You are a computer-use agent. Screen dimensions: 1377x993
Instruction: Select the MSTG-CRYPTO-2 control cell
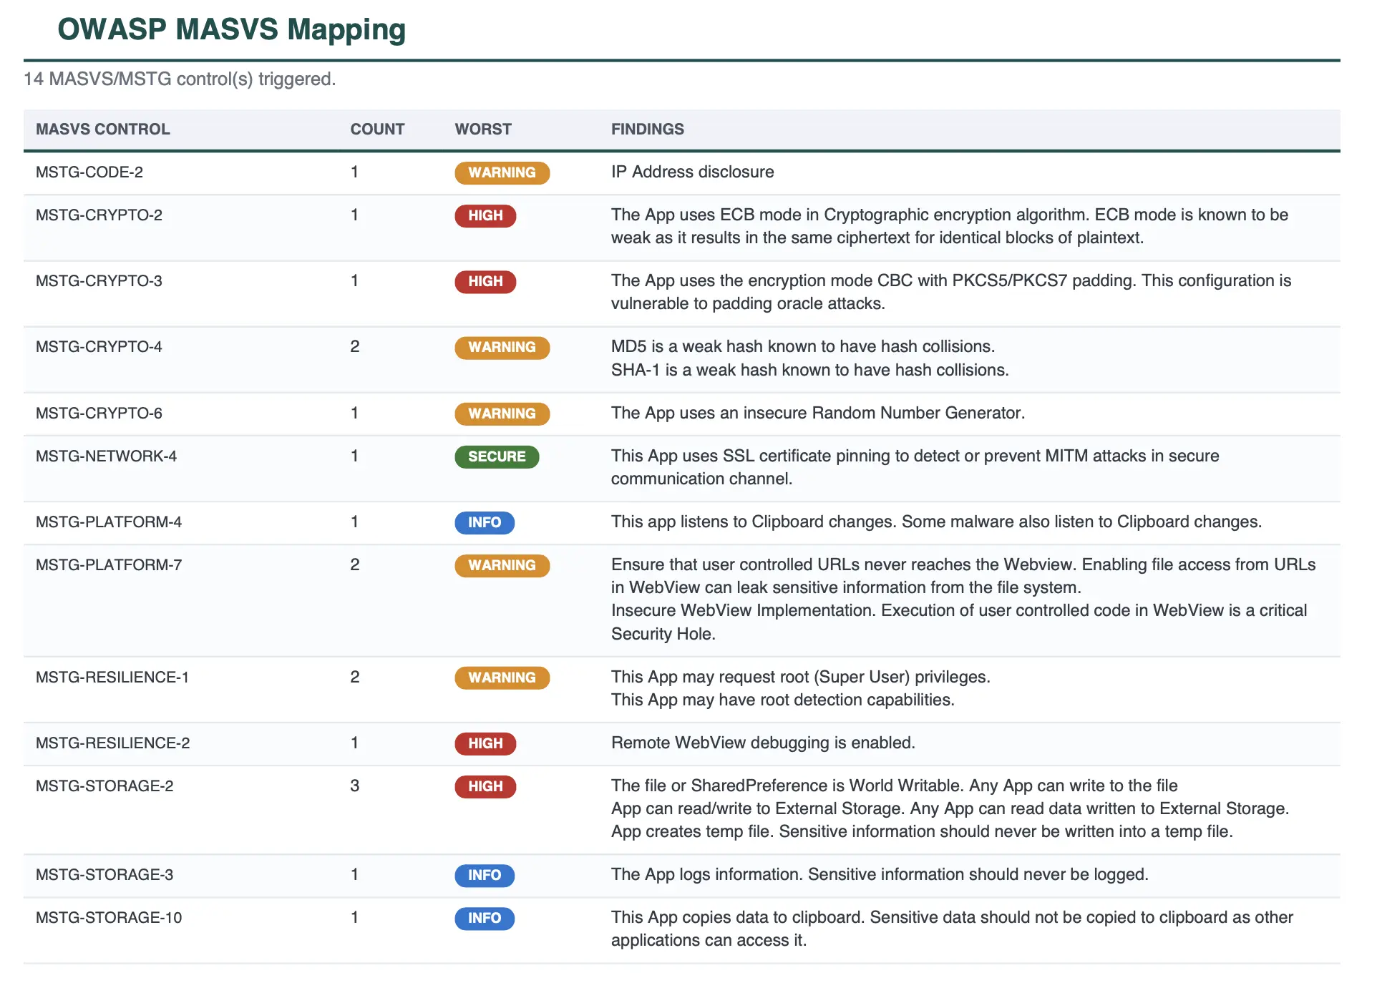pos(99,215)
